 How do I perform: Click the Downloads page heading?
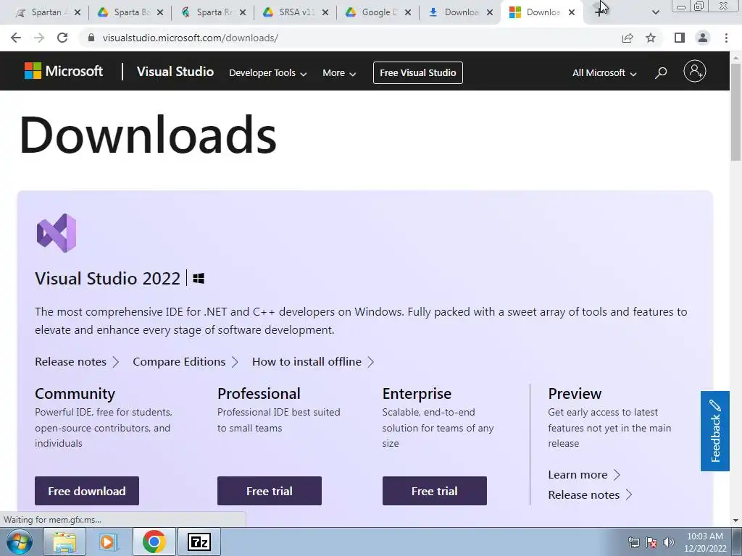coord(148,135)
